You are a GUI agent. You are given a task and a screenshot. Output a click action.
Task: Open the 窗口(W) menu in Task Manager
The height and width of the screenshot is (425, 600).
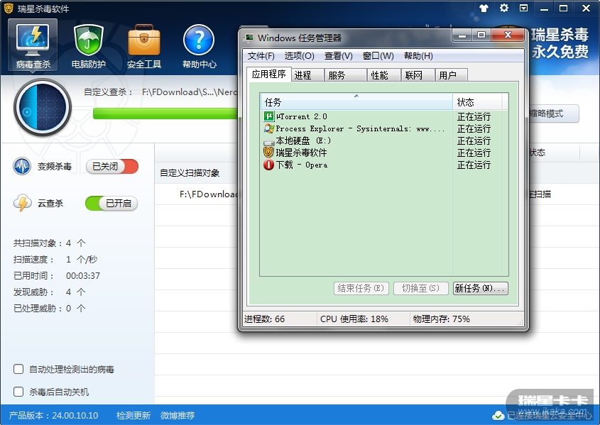pyautogui.click(x=378, y=56)
